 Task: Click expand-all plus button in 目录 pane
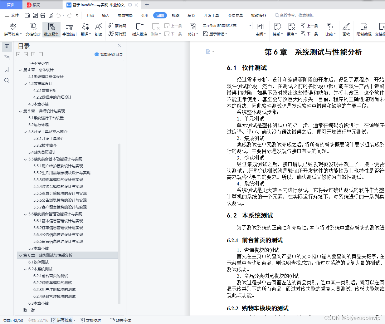33,54
